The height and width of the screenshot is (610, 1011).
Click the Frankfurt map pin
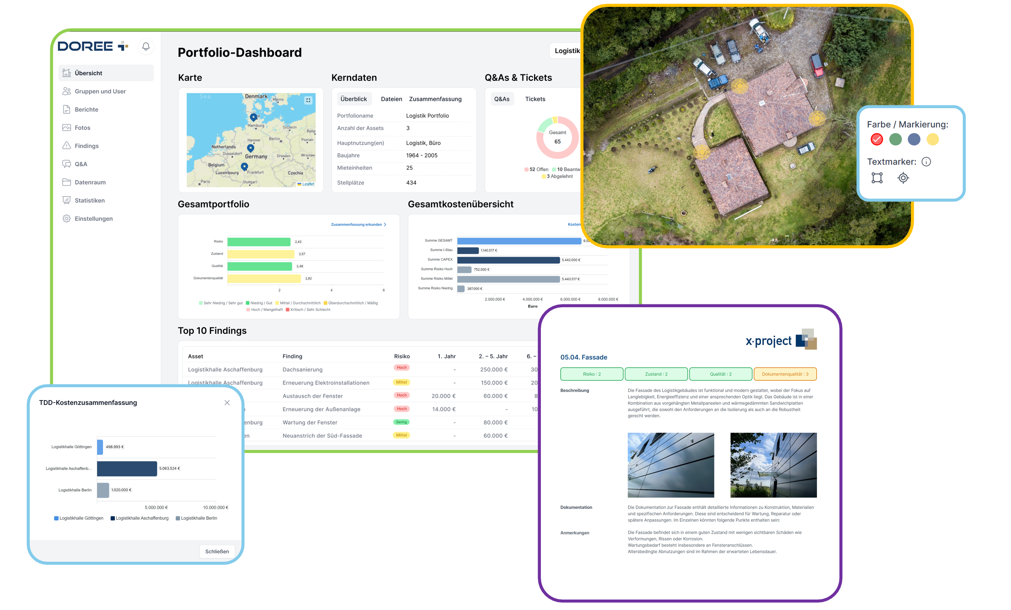point(244,166)
